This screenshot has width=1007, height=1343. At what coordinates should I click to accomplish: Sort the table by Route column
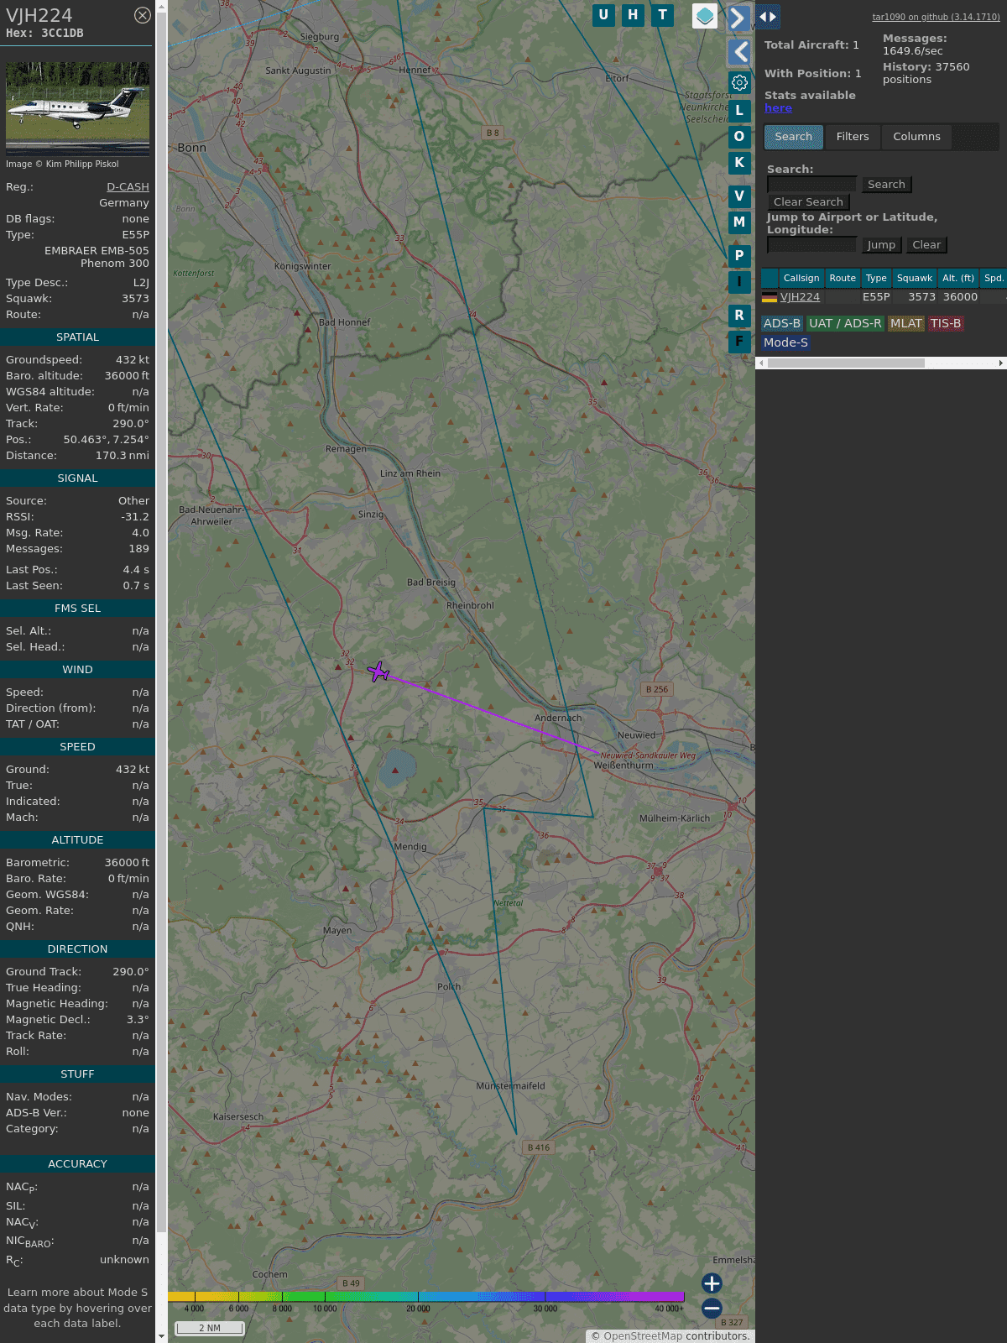coord(843,278)
